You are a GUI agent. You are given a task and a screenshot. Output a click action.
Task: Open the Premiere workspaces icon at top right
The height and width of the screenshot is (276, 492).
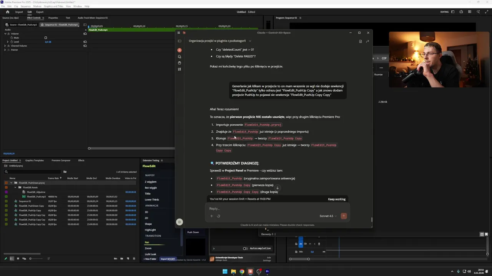point(453,12)
